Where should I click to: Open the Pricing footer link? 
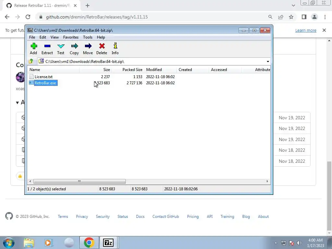point(193,216)
